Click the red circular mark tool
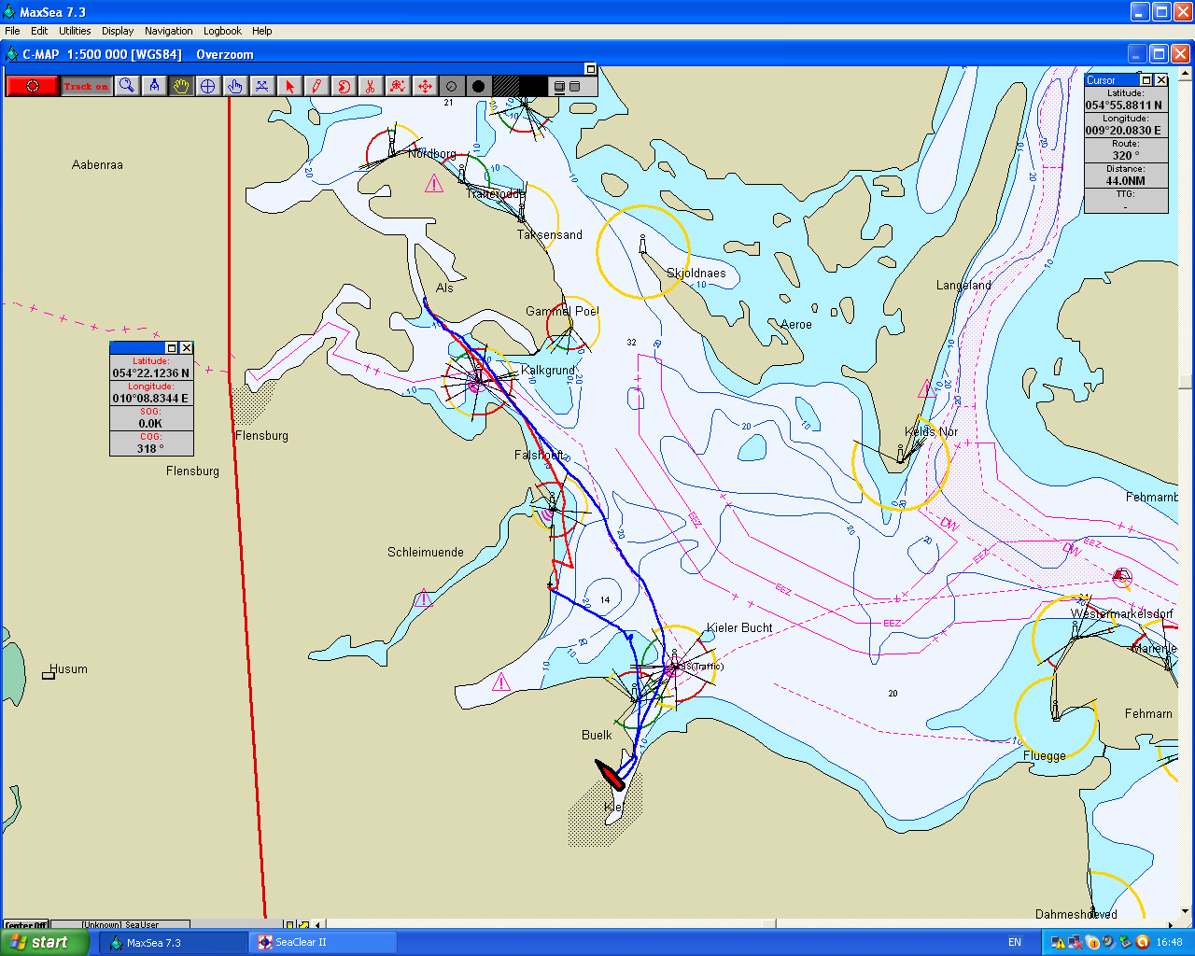This screenshot has height=956, width=1195. (344, 86)
